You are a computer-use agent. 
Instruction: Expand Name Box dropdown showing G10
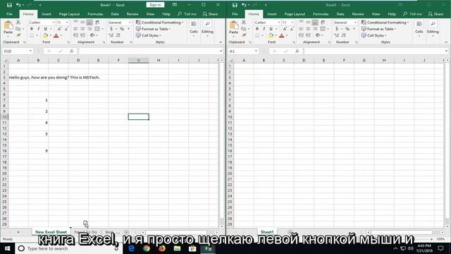click(x=30, y=52)
